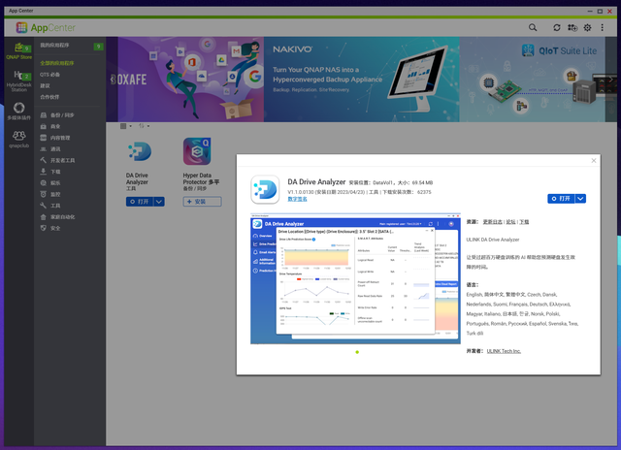Image resolution: width=621 pixels, height=450 pixels.
Task: Open ULINK Tech Inc. developer link
Action: (504, 351)
